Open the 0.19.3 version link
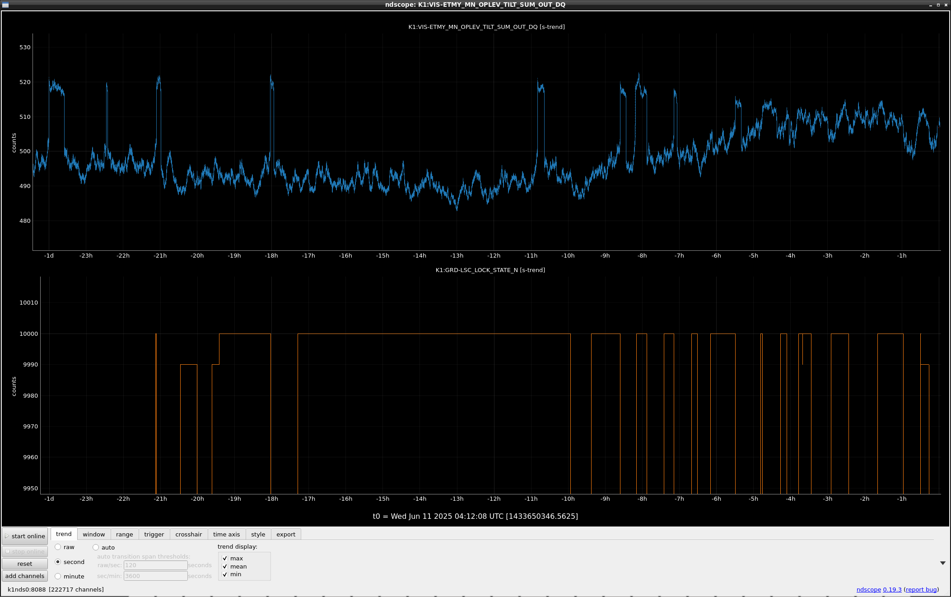This screenshot has width=951, height=597. pyautogui.click(x=892, y=589)
